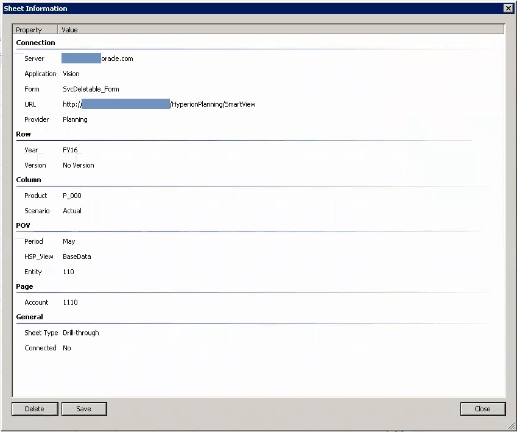Click the Row section header

point(23,134)
